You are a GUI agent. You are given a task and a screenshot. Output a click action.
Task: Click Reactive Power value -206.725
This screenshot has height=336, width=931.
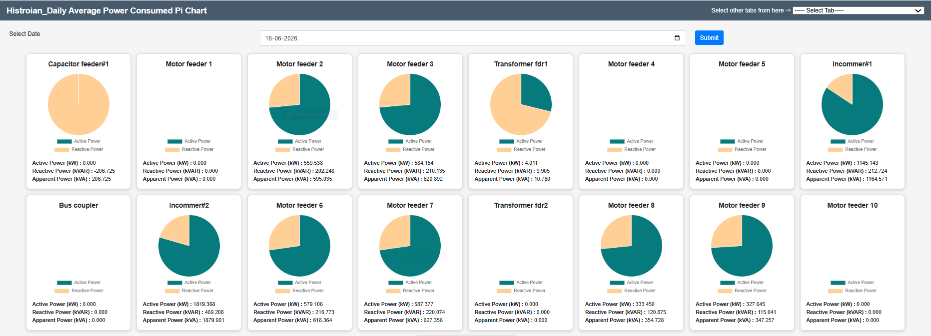pyautogui.click(x=104, y=171)
